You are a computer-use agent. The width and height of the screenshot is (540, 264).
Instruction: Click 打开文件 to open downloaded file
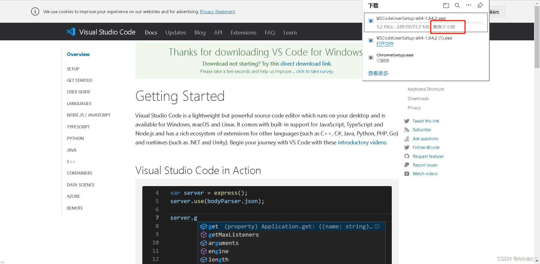pyautogui.click(x=385, y=44)
